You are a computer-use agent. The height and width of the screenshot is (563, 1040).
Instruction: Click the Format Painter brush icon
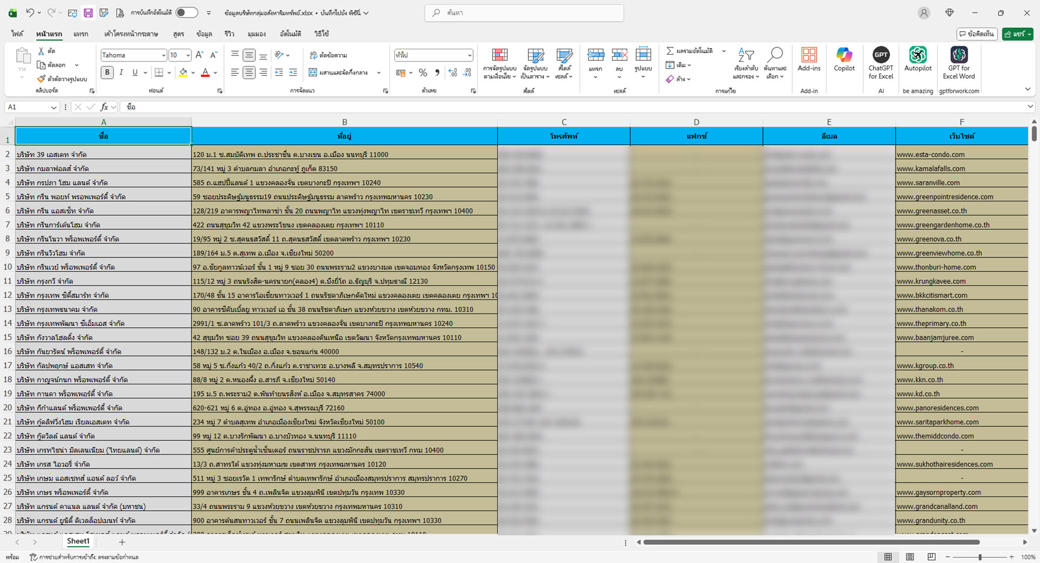tap(41, 79)
